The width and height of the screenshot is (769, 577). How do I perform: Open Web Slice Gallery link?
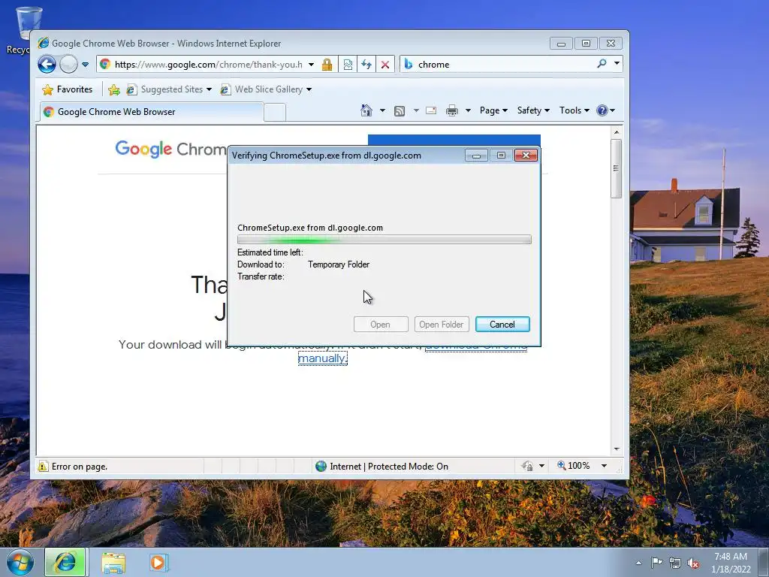pos(262,89)
